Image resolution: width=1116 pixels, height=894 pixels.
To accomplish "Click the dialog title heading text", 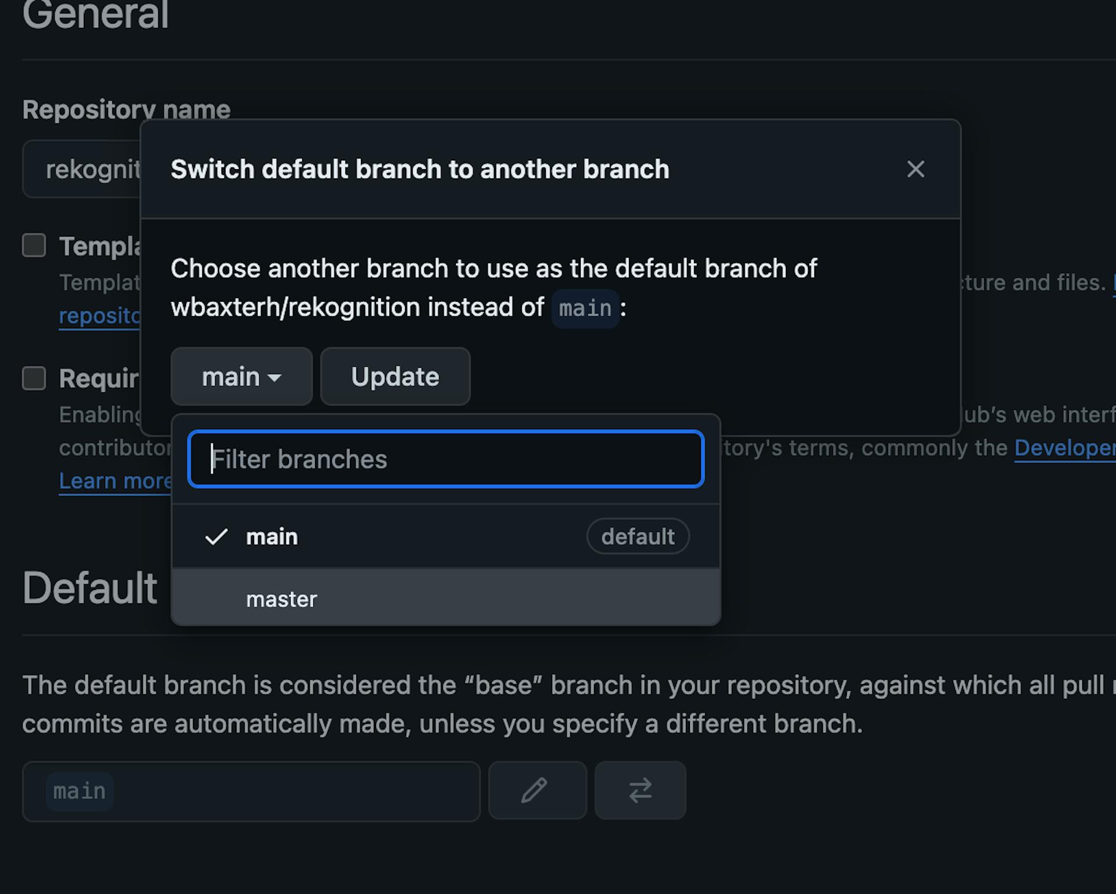I will pos(420,169).
